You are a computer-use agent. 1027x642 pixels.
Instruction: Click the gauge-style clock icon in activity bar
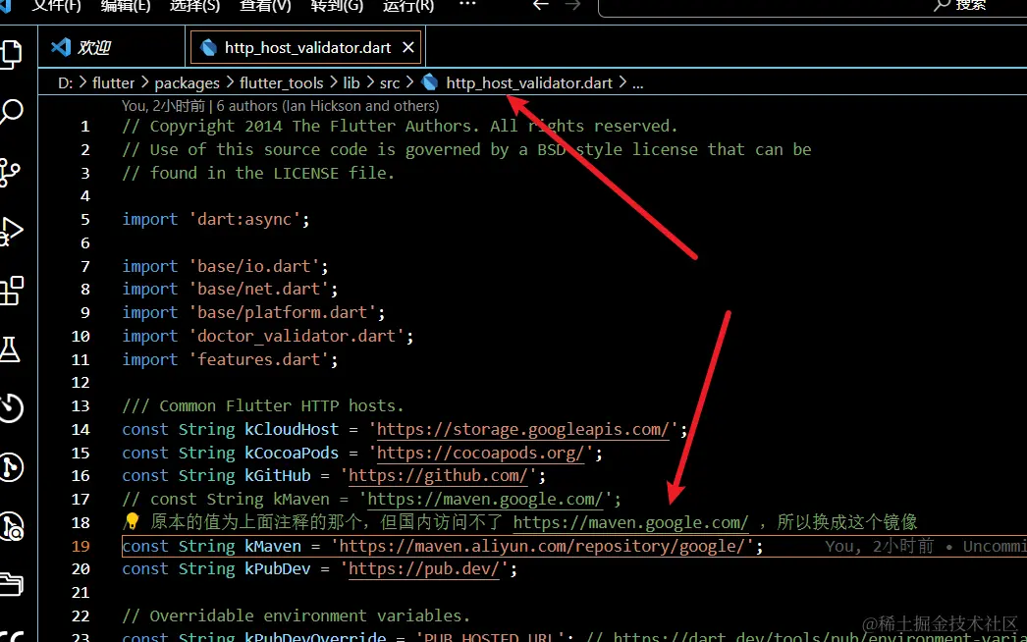click(11, 408)
